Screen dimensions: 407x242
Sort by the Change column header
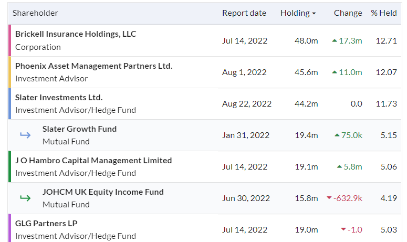[348, 13]
